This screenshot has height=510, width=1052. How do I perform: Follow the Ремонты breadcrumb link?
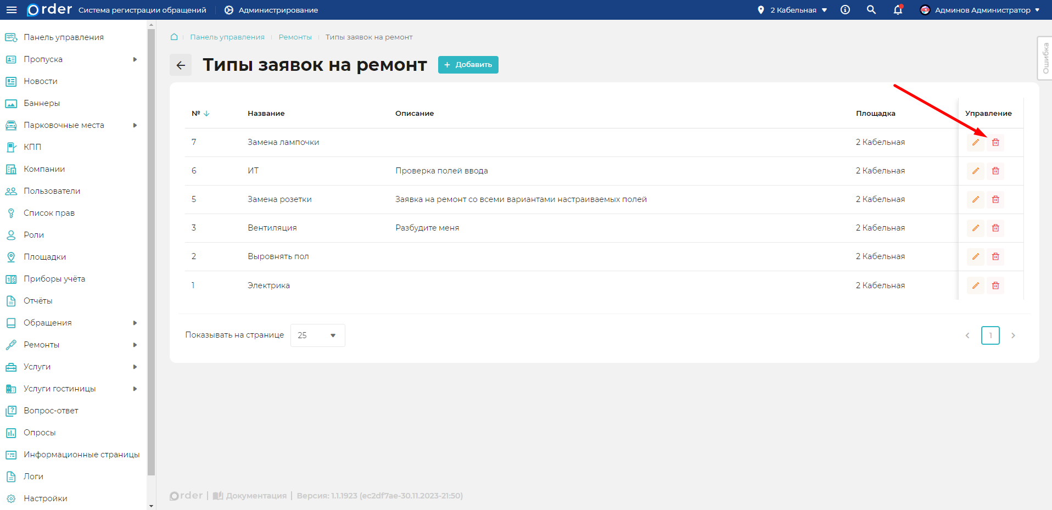pos(295,37)
